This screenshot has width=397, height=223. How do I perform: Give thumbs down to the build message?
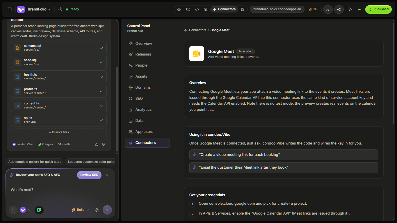[104, 144]
